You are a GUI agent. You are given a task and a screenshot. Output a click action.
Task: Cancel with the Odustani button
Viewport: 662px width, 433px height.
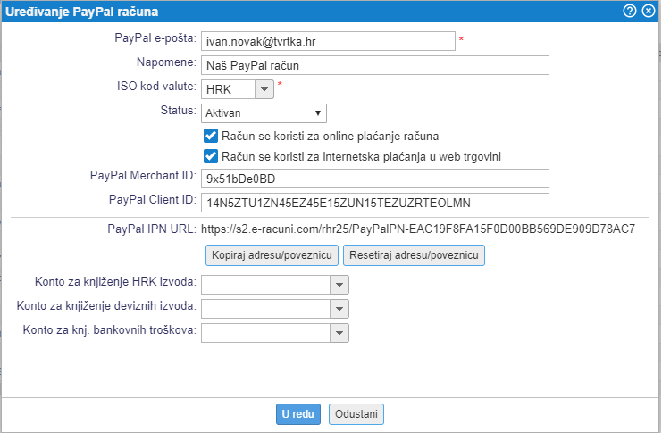pyautogui.click(x=356, y=414)
